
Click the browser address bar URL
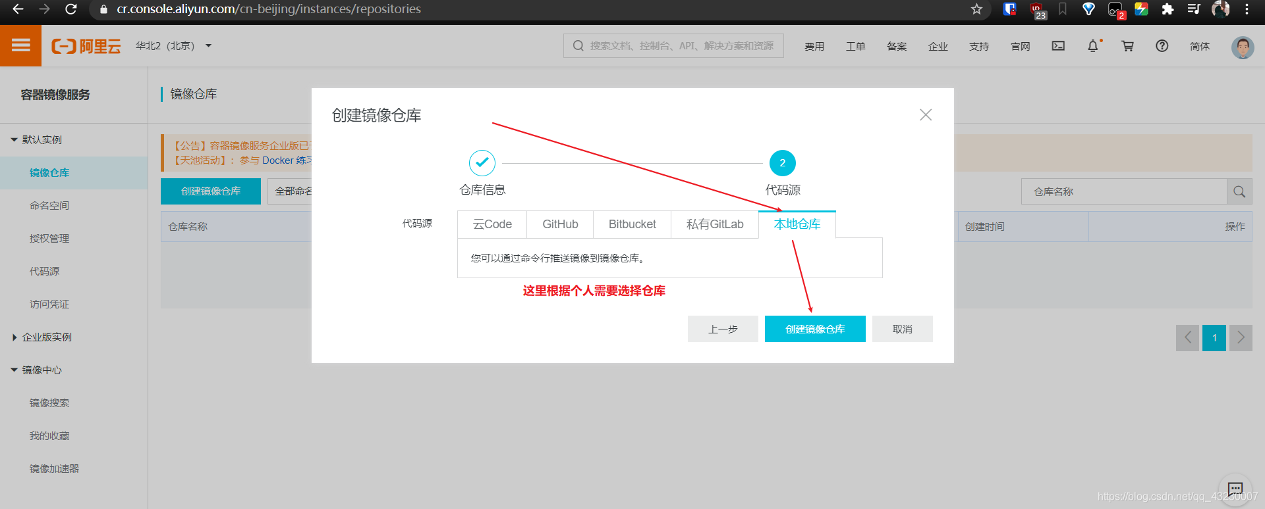(x=269, y=9)
